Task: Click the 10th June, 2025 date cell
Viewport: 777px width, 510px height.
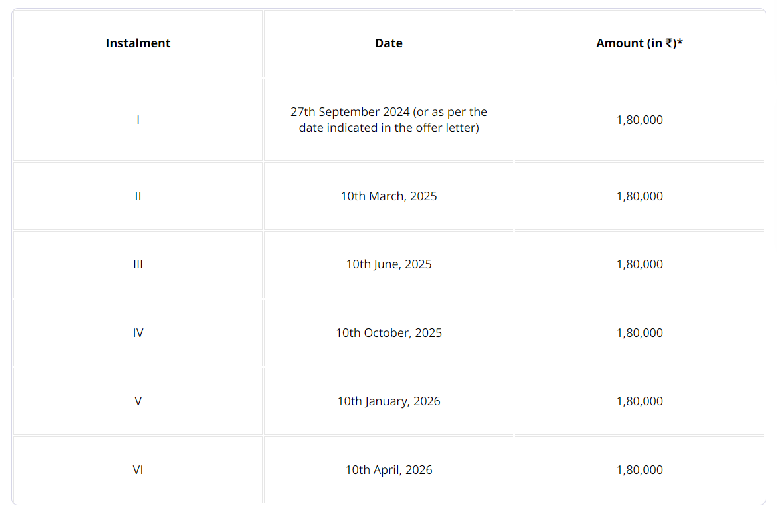Action: click(x=389, y=264)
